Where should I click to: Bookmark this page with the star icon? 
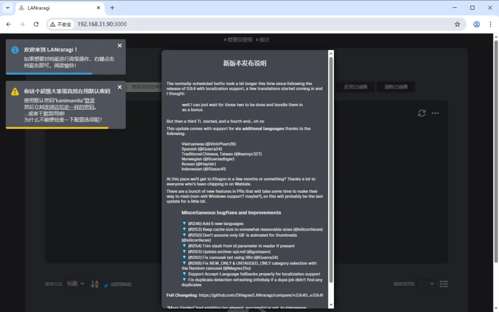click(x=457, y=24)
